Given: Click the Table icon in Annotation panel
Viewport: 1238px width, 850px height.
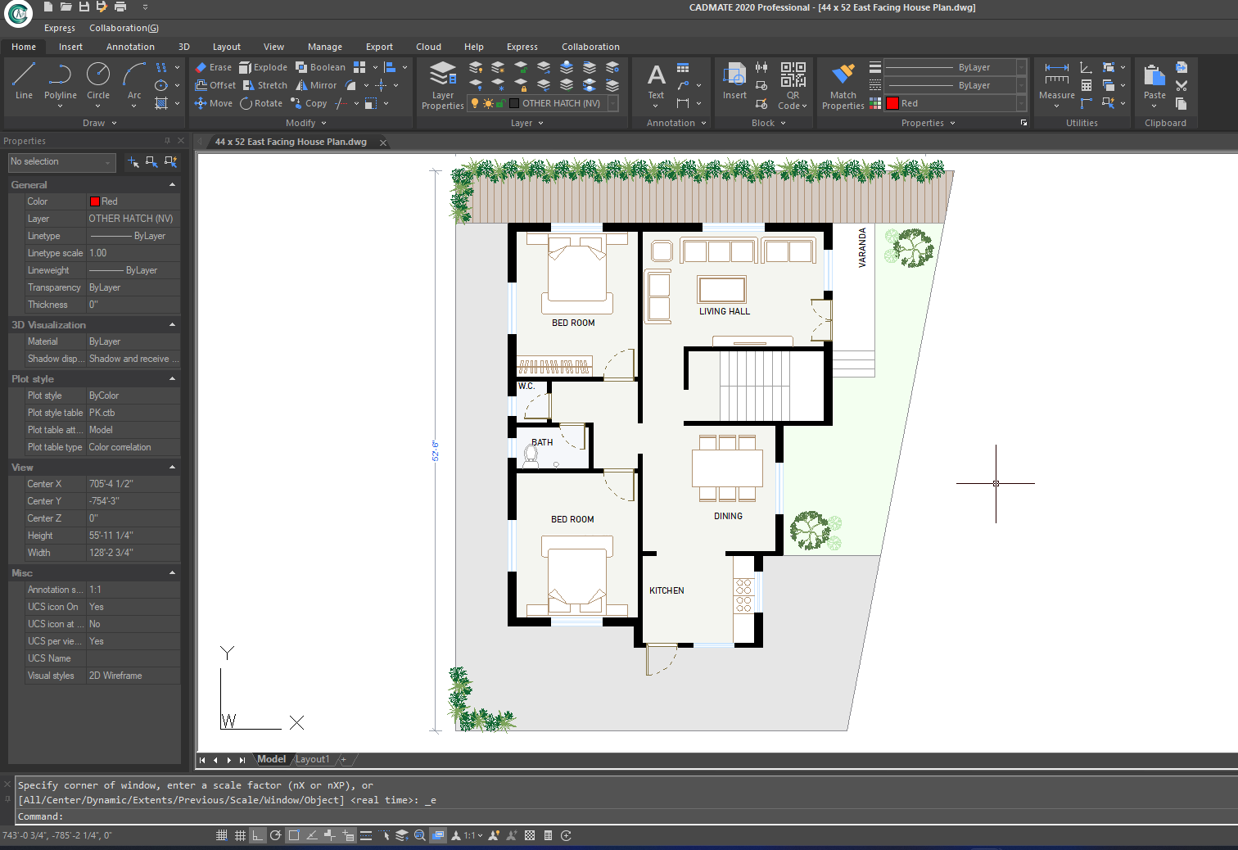Looking at the screenshot, I should click(x=683, y=67).
